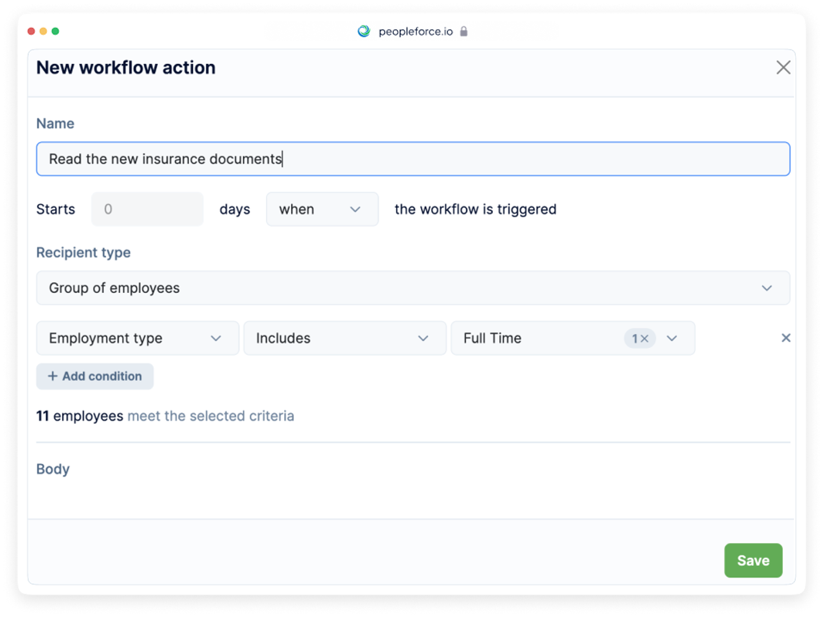Viewport: 823px width, 617px height.
Task: Close the New workflow action dialog
Action: [x=783, y=67]
